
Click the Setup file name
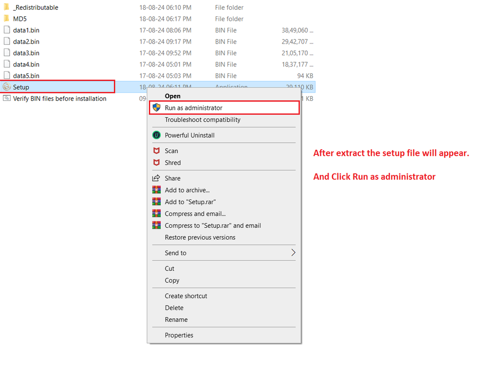tap(21, 87)
